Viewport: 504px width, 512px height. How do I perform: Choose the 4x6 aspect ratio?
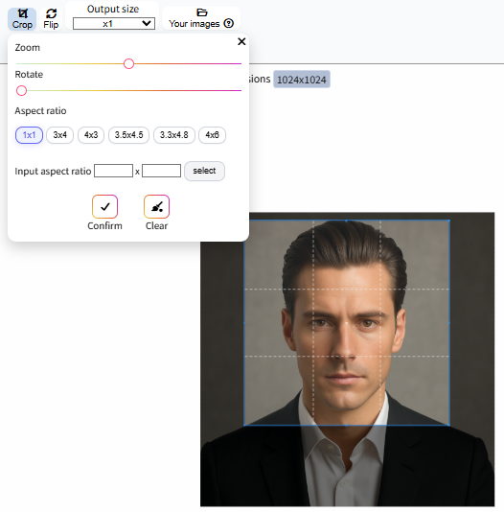pos(212,135)
